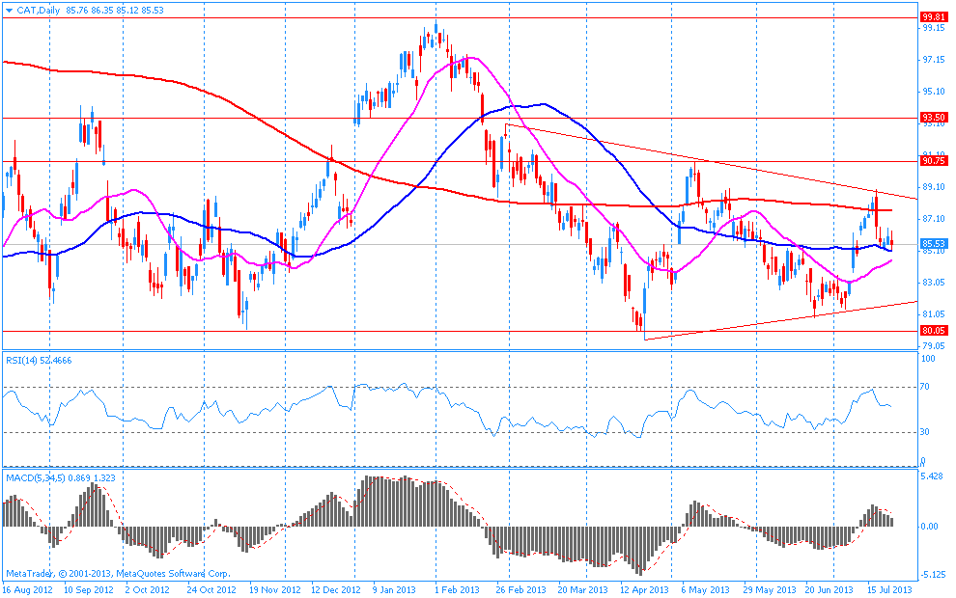Click the MACD(5,34,5) 0.869 1.323 label
Screen dimensions: 956x598
61,478
